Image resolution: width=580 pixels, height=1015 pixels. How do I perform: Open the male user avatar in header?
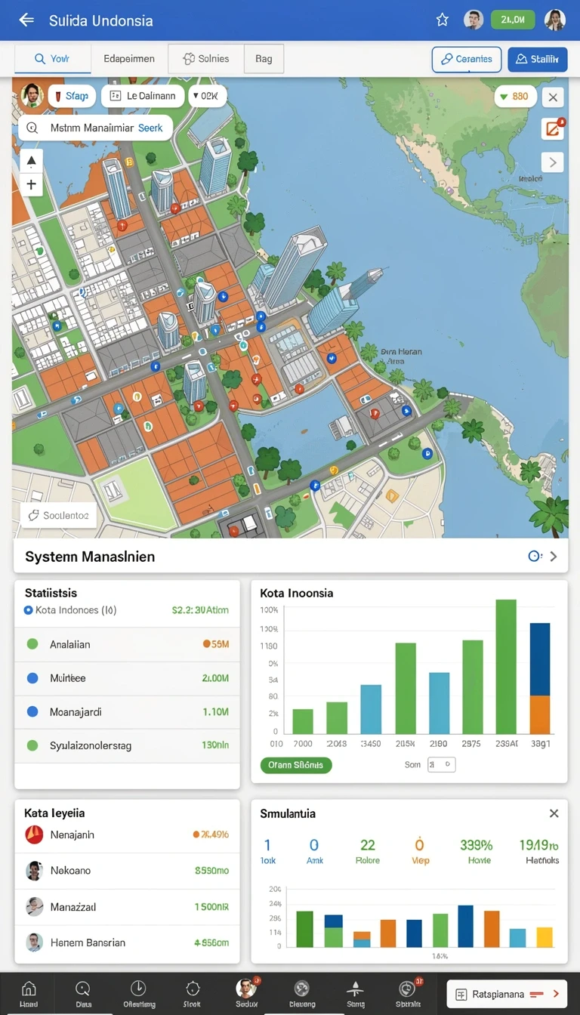click(474, 20)
